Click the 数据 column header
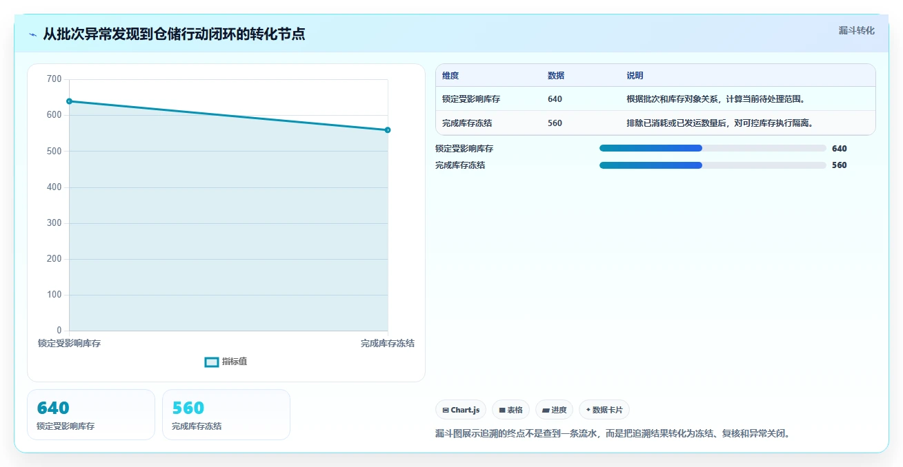 (556, 76)
